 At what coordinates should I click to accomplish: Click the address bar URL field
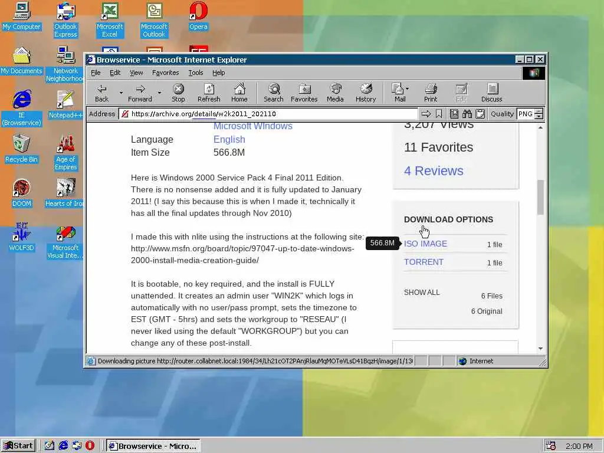(x=268, y=114)
